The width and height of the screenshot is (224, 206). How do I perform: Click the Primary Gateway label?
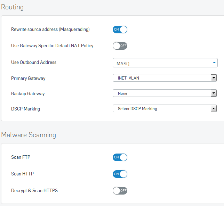(28, 78)
